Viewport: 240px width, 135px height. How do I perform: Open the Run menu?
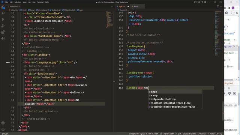[34, 2]
